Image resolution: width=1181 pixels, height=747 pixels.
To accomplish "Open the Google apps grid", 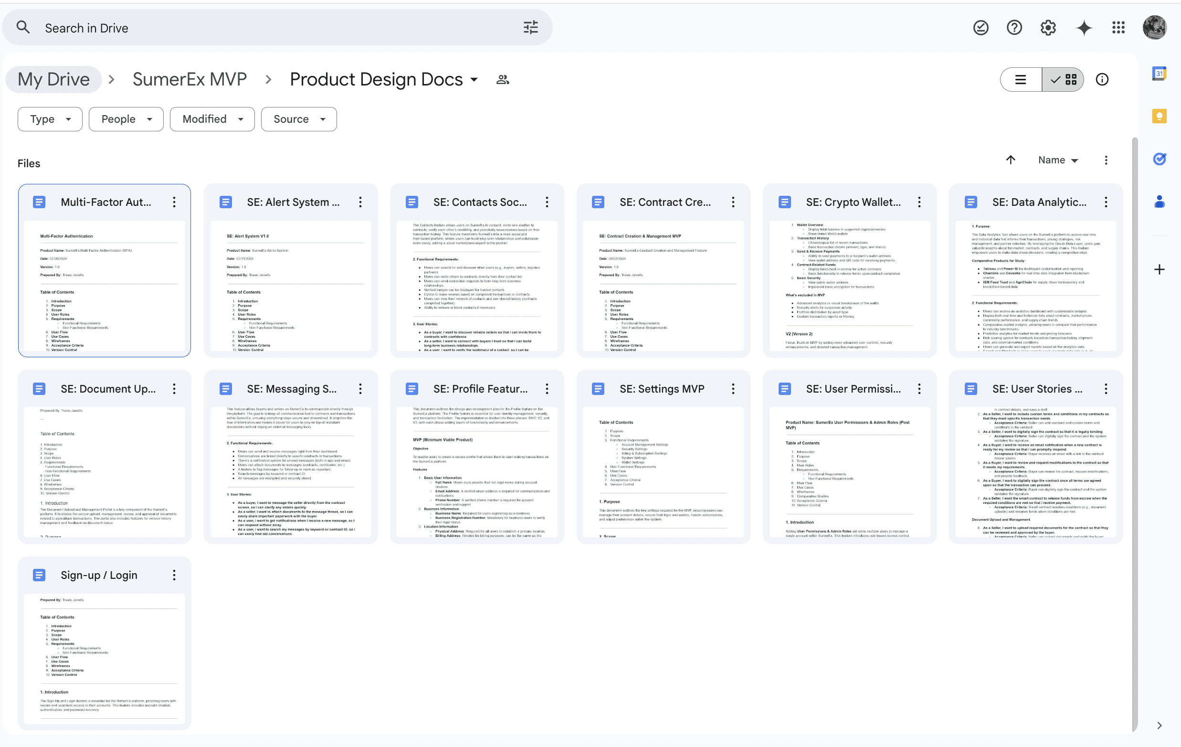I will [x=1118, y=28].
